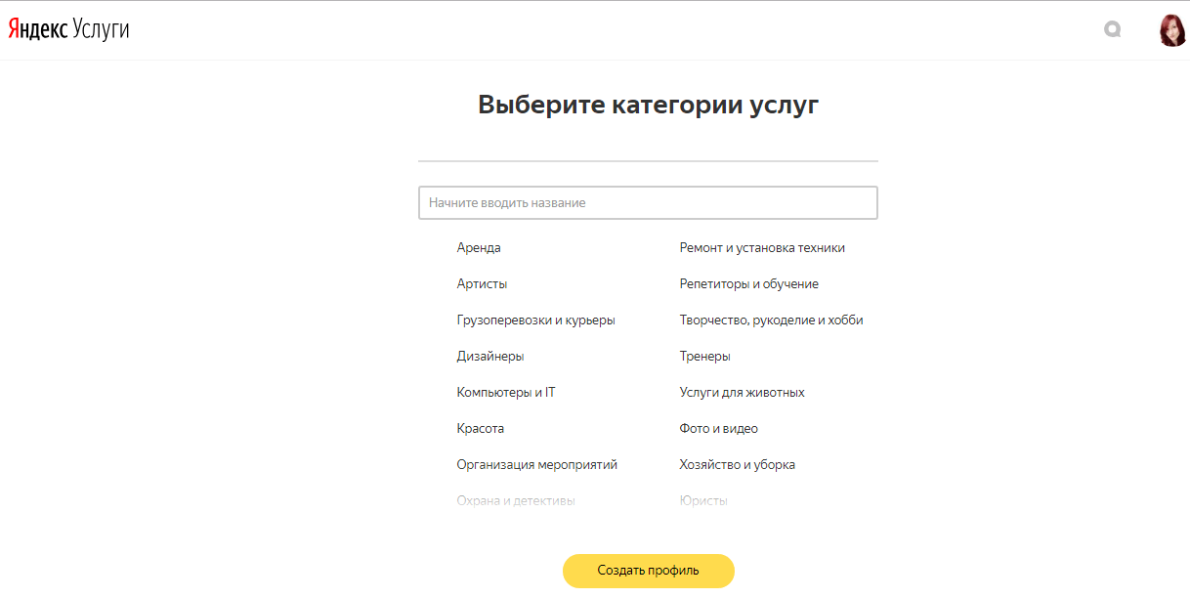This screenshot has height=598, width=1190.
Task: Open your profile avatar photo
Action: [1171, 30]
